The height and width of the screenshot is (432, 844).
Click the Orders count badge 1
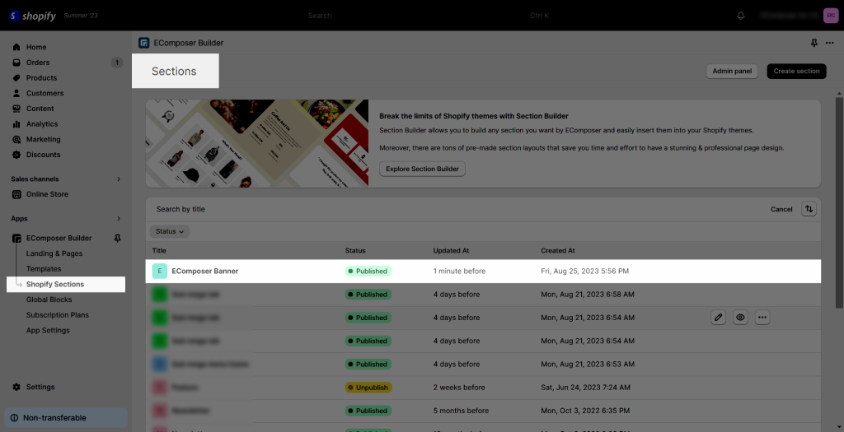(x=117, y=63)
